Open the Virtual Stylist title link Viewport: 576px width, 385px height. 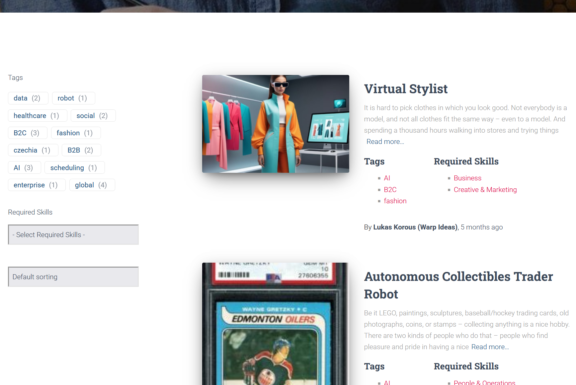pyautogui.click(x=406, y=89)
